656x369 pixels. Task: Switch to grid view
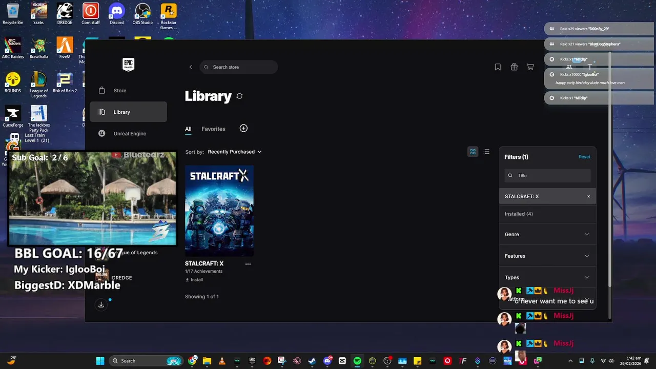coord(473,152)
